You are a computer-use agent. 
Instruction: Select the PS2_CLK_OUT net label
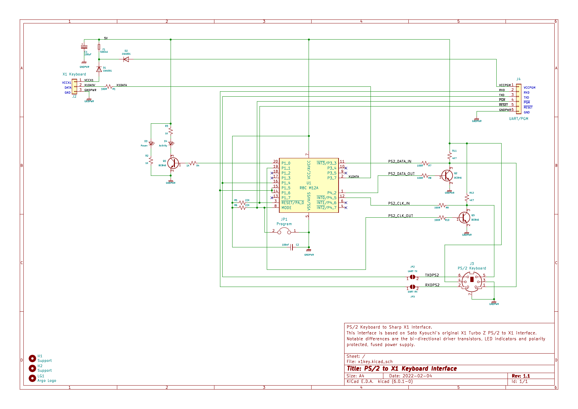pyautogui.click(x=400, y=216)
